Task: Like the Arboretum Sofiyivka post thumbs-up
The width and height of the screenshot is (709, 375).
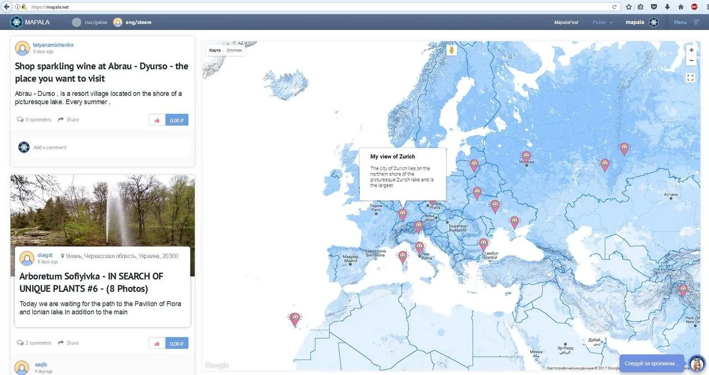Action: click(157, 343)
